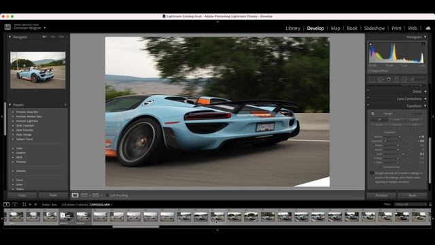Open the Filter dropdown in filmstrip

tap(411, 204)
